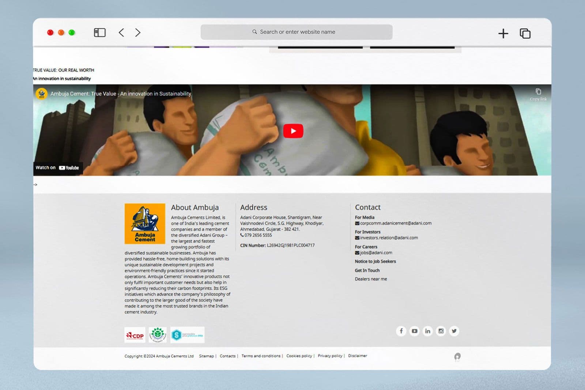Open Terms and conditions footer link

pos(261,356)
